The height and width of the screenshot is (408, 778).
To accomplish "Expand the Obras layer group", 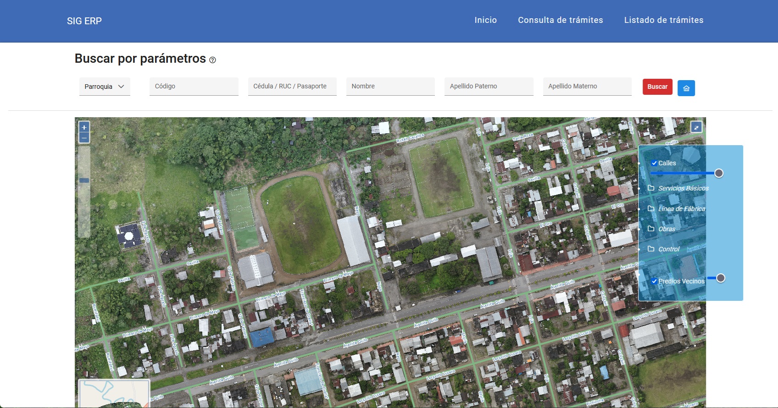I will pos(667,229).
